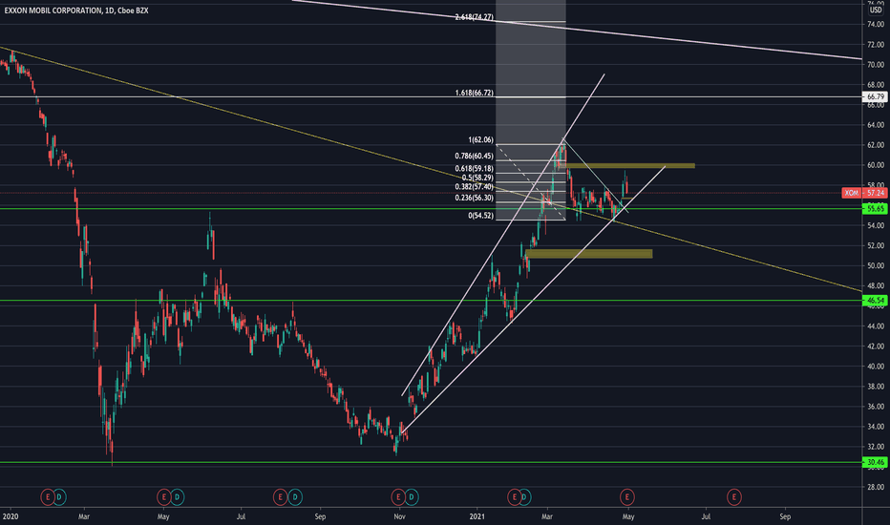Show the earnings marker E near November 2020
Image resolution: width=890 pixels, height=525 pixels.
398,497
